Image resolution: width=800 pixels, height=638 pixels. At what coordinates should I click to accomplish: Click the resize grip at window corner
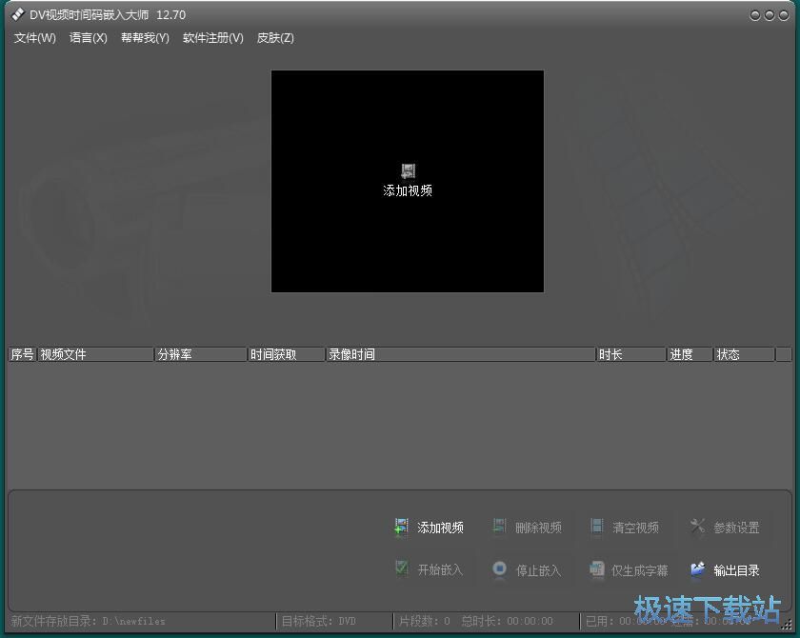point(787,625)
